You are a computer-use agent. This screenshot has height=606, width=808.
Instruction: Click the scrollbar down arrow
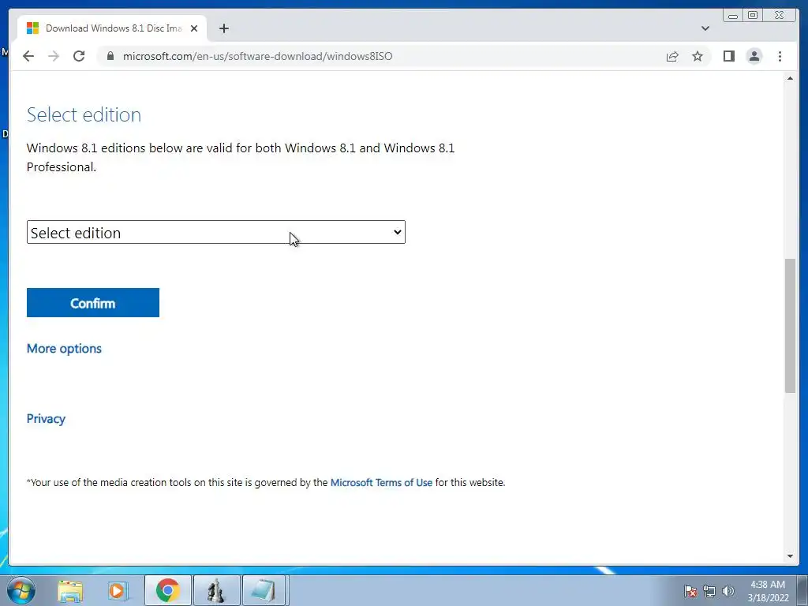[790, 556]
